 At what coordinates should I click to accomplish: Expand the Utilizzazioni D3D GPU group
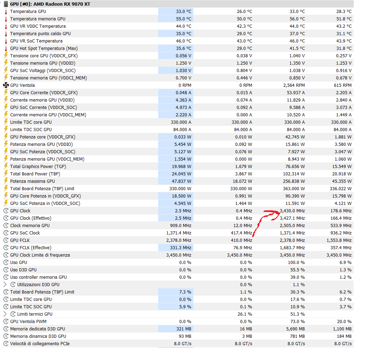5,284
